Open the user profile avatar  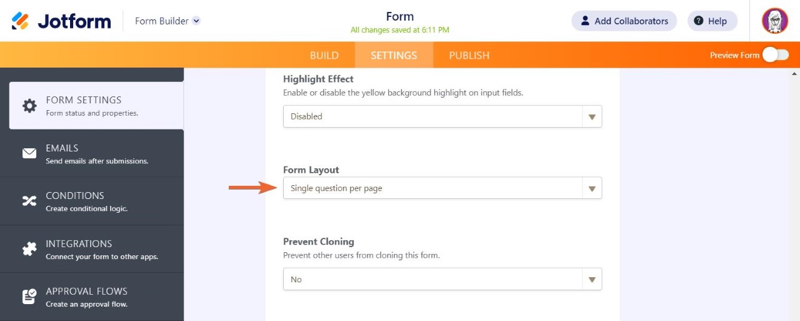tap(775, 21)
